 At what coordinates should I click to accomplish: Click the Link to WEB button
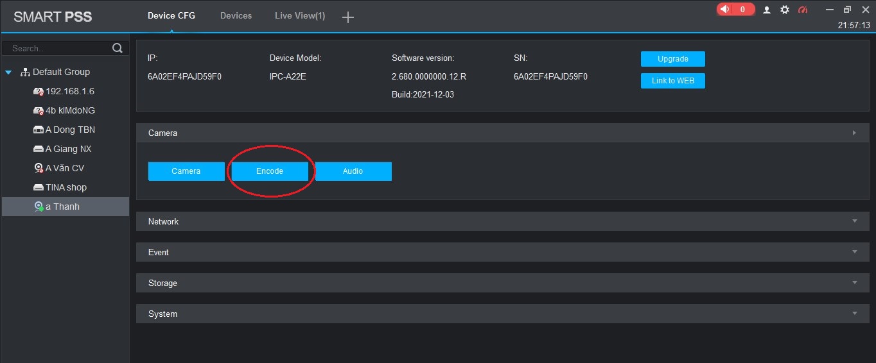[x=672, y=81]
